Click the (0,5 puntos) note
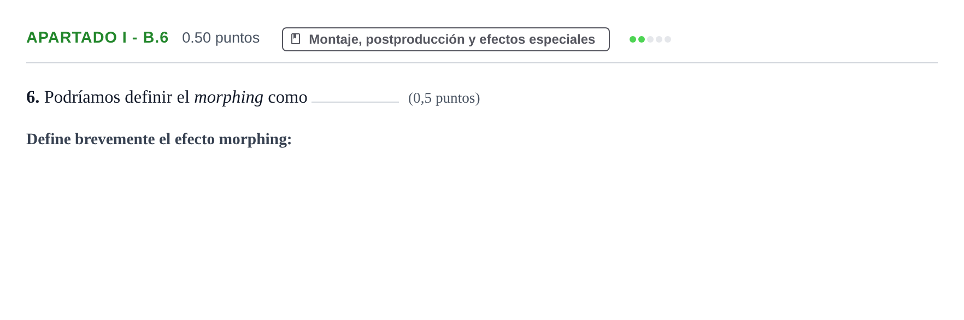Screen dimensions: 964x320 [444, 98]
